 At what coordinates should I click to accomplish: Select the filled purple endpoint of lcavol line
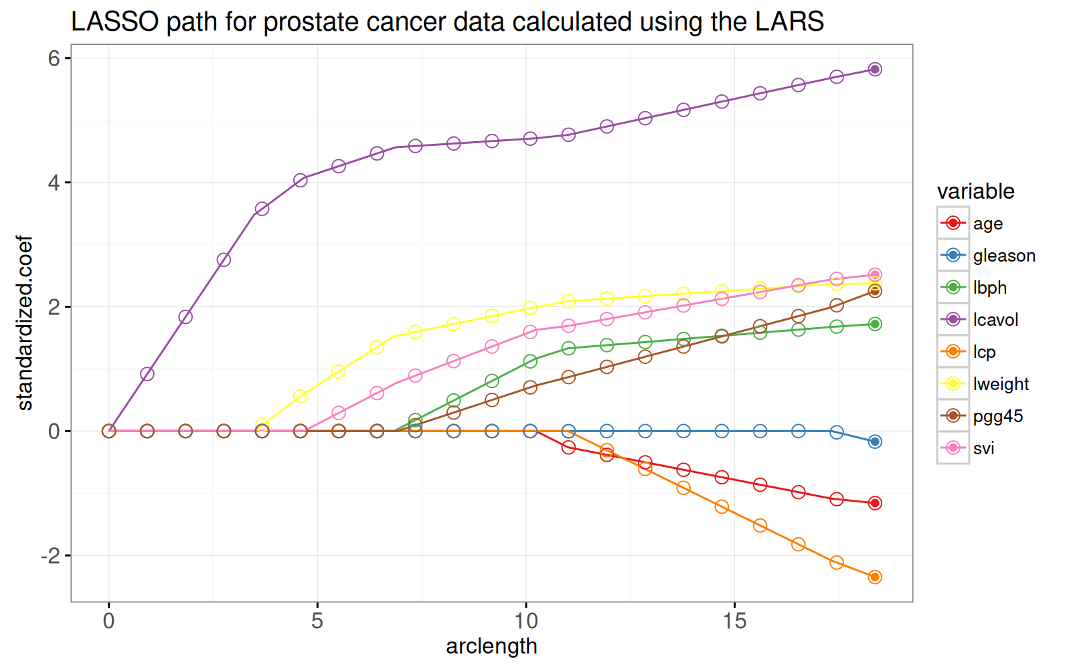[874, 70]
